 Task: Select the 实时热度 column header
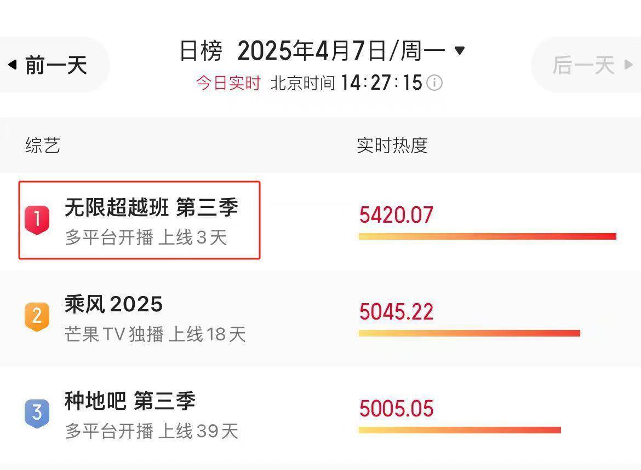click(392, 146)
